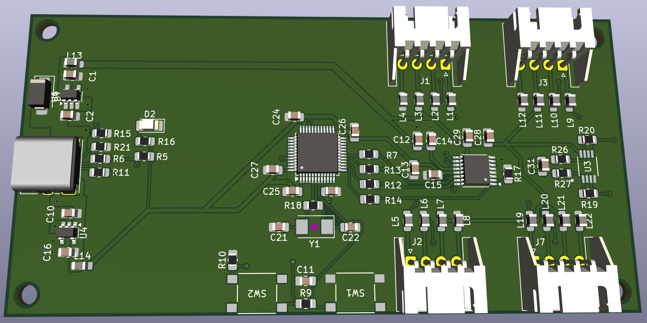Select capacitor C27

[x=272, y=169]
